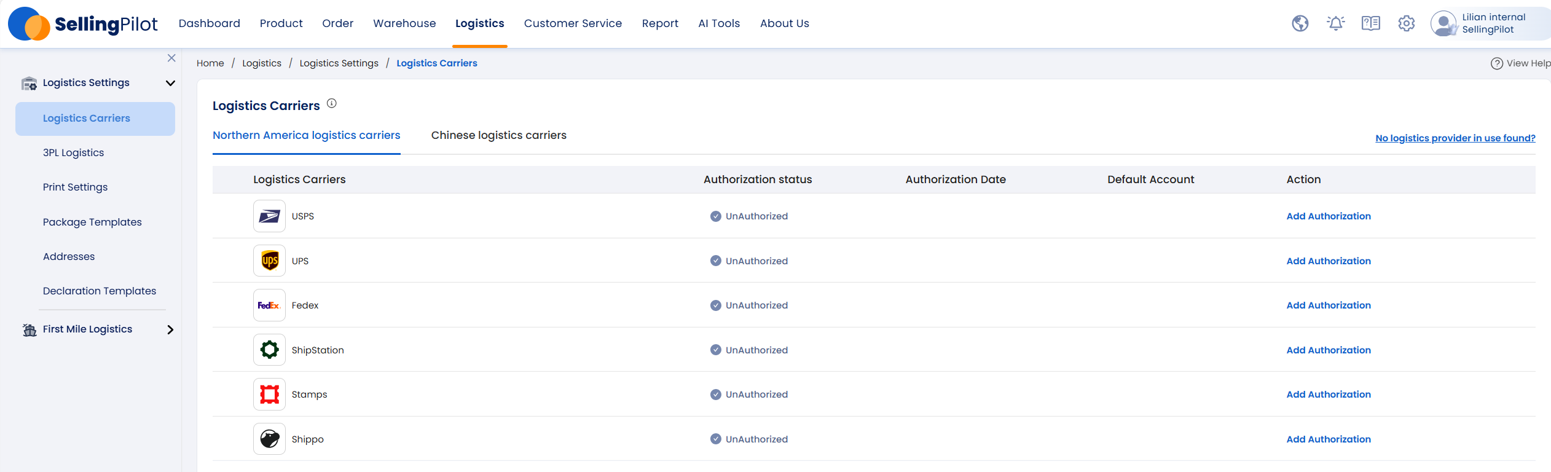The image size is (1551, 472).
Task: Click the FedEx carrier logo
Action: point(269,305)
